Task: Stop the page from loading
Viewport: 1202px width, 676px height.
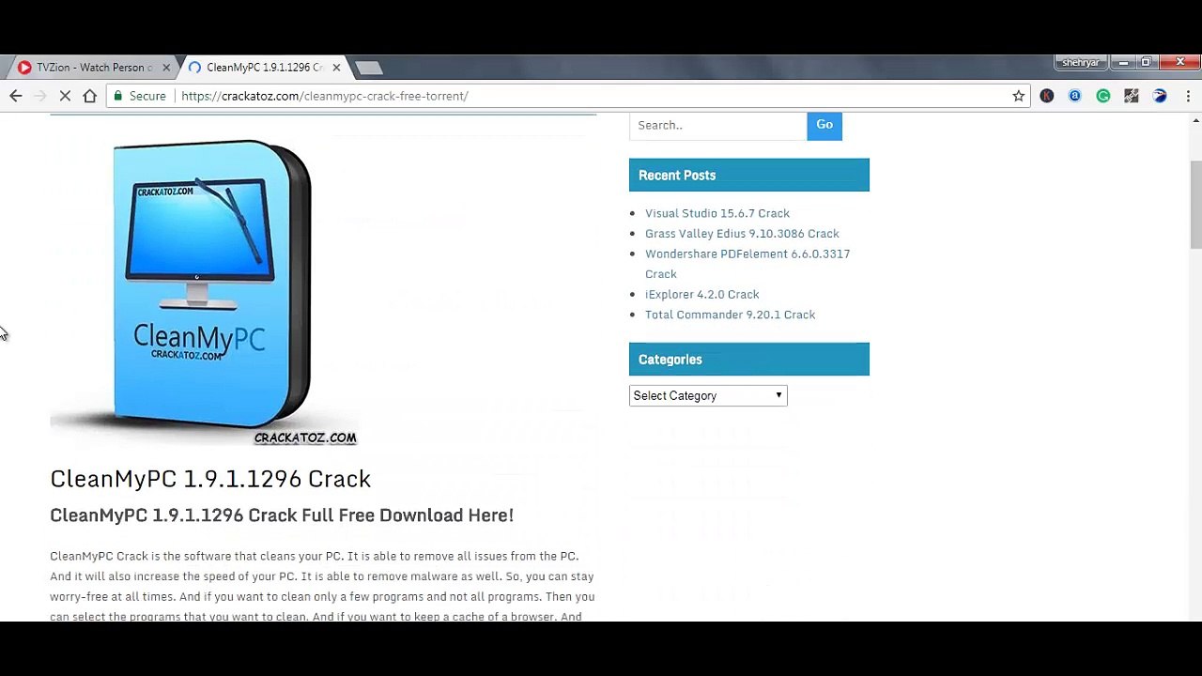Action: (66, 96)
